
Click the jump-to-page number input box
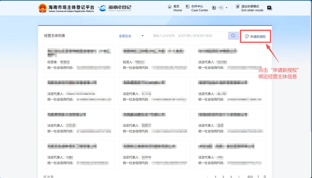click(259, 176)
